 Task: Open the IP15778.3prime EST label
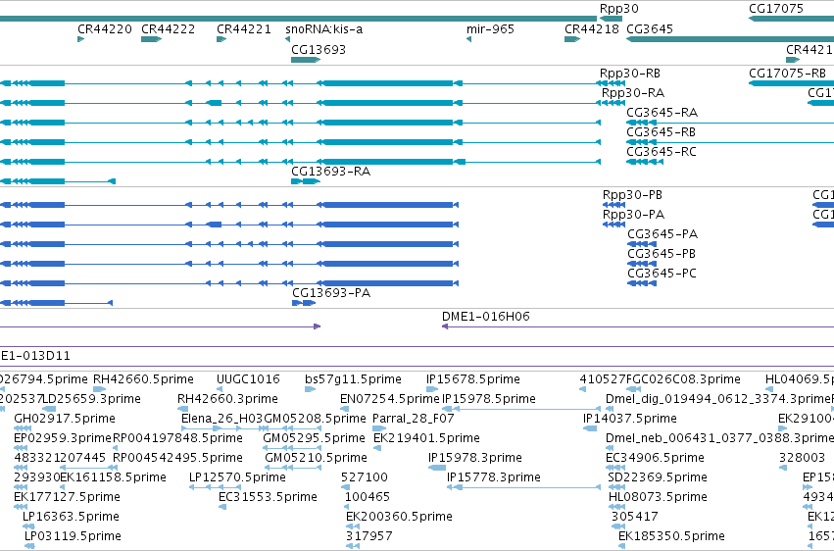pos(494,478)
